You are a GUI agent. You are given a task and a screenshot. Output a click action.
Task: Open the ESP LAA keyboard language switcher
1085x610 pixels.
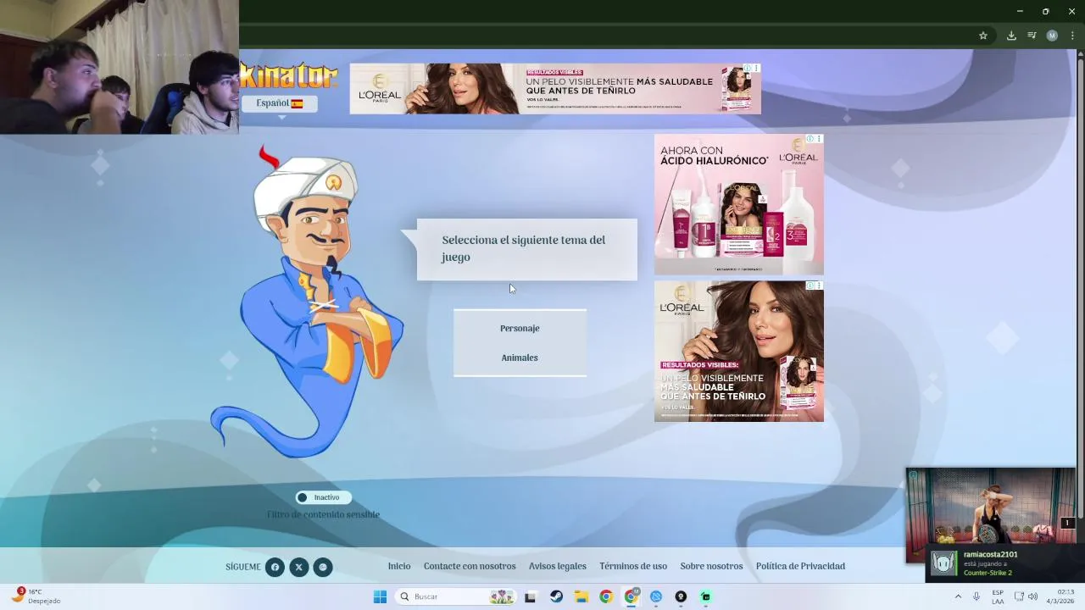point(998,596)
